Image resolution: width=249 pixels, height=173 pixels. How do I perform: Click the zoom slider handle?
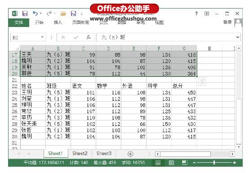point(214,163)
